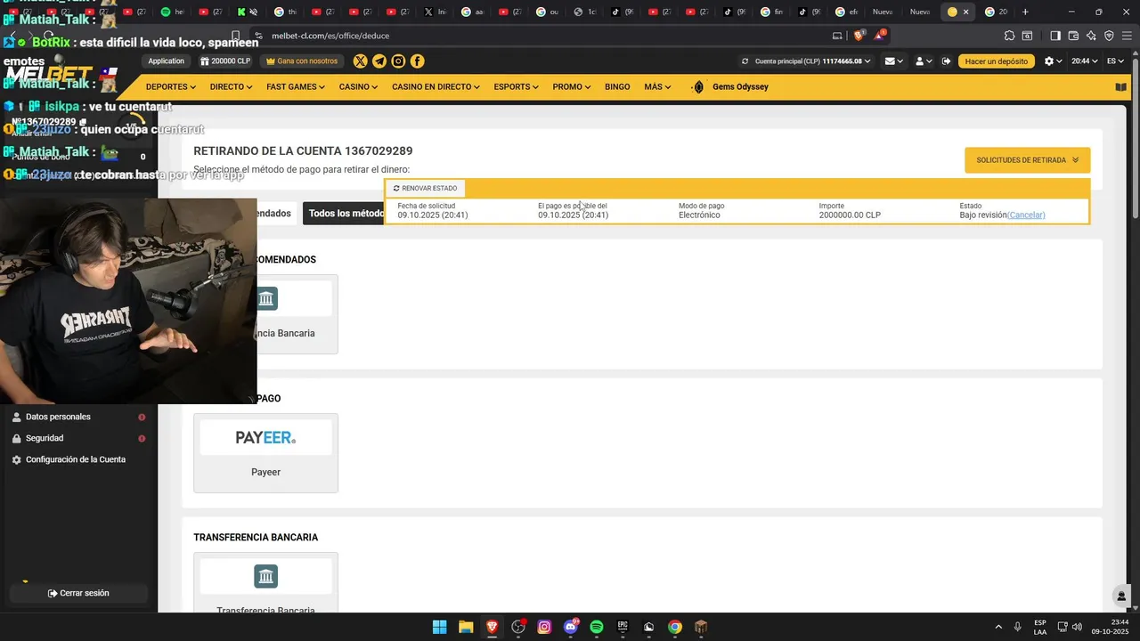1140x641 pixels.
Task: Open the browser hamburger menu
Action: click(x=1127, y=36)
